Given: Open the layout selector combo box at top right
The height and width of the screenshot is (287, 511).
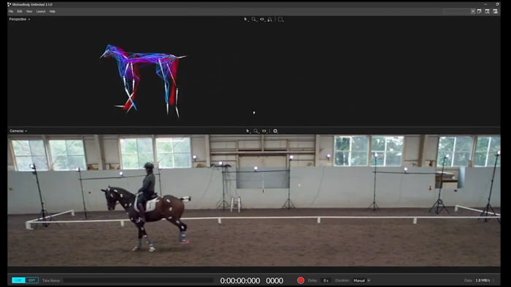Looking at the screenshot, I should point(459,12).
